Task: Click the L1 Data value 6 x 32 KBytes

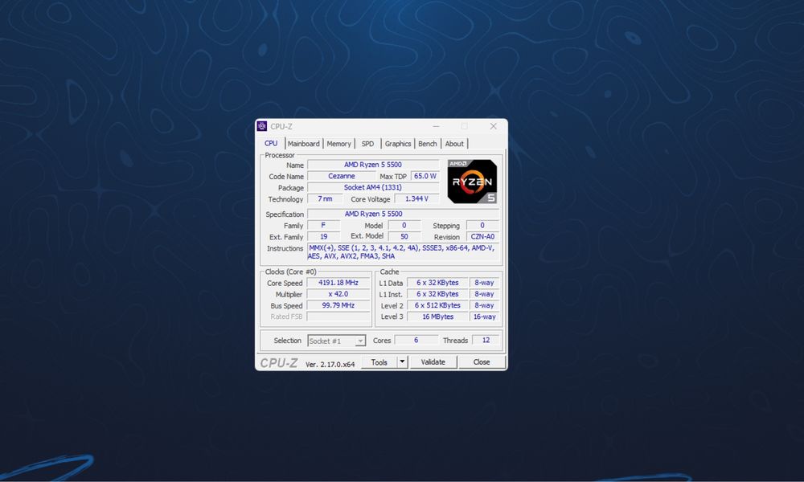Action: [437, 283]
